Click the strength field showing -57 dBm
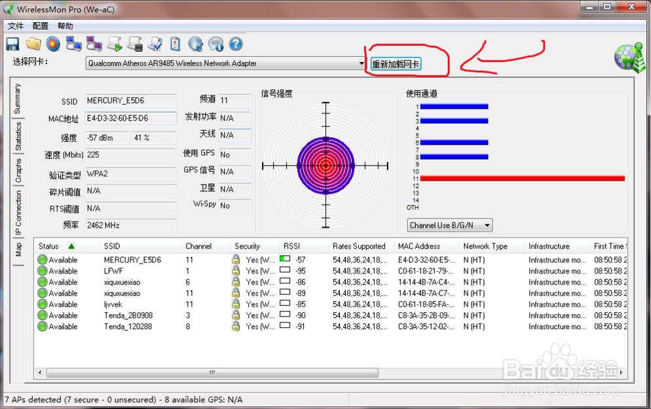The image size is (651, 409). [x=107, y=137]
